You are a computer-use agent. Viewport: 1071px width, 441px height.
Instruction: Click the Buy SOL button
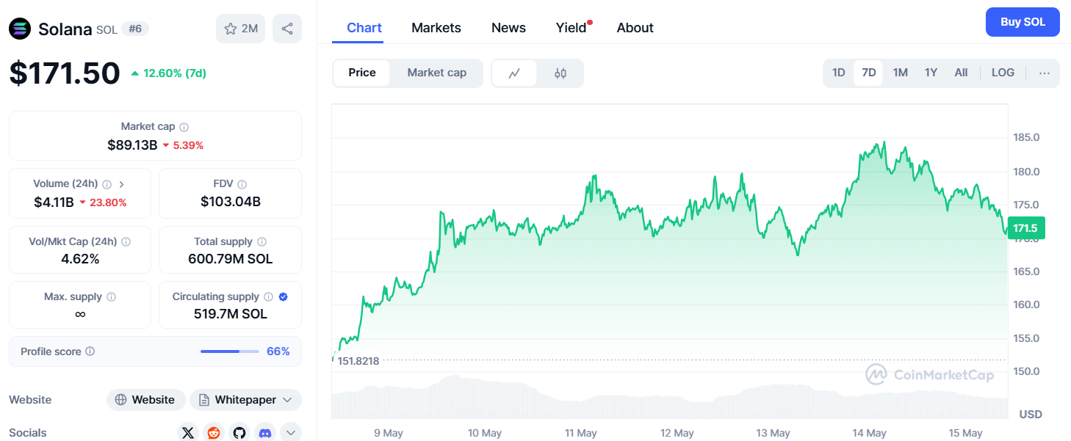coord(1023,22)
